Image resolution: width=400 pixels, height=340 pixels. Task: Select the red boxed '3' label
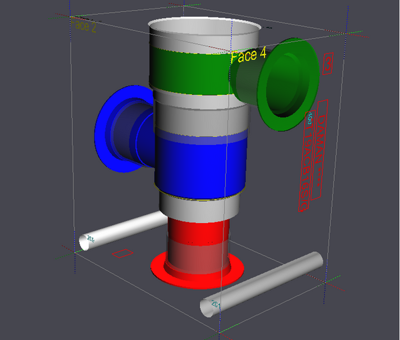(x=328, y=63)
